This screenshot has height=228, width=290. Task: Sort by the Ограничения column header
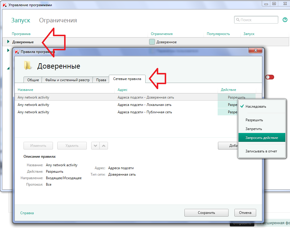click(162, 34)
